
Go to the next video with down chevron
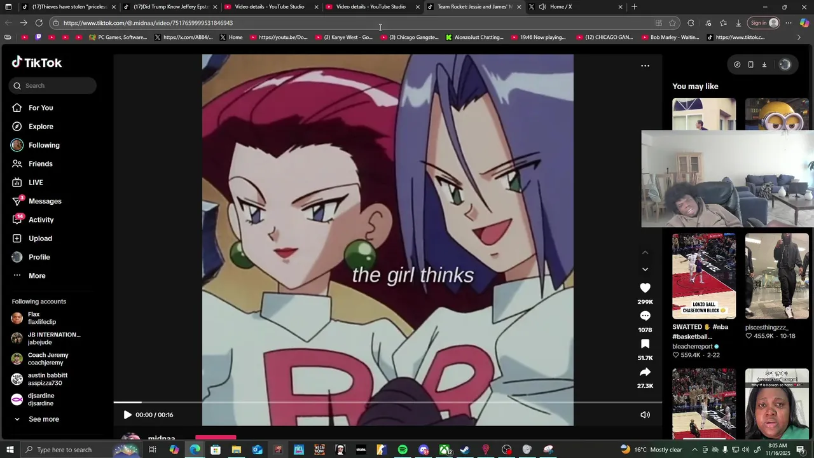click(645, 269)
